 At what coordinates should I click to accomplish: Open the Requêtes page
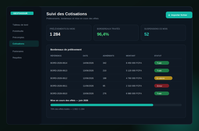[17, 58]
